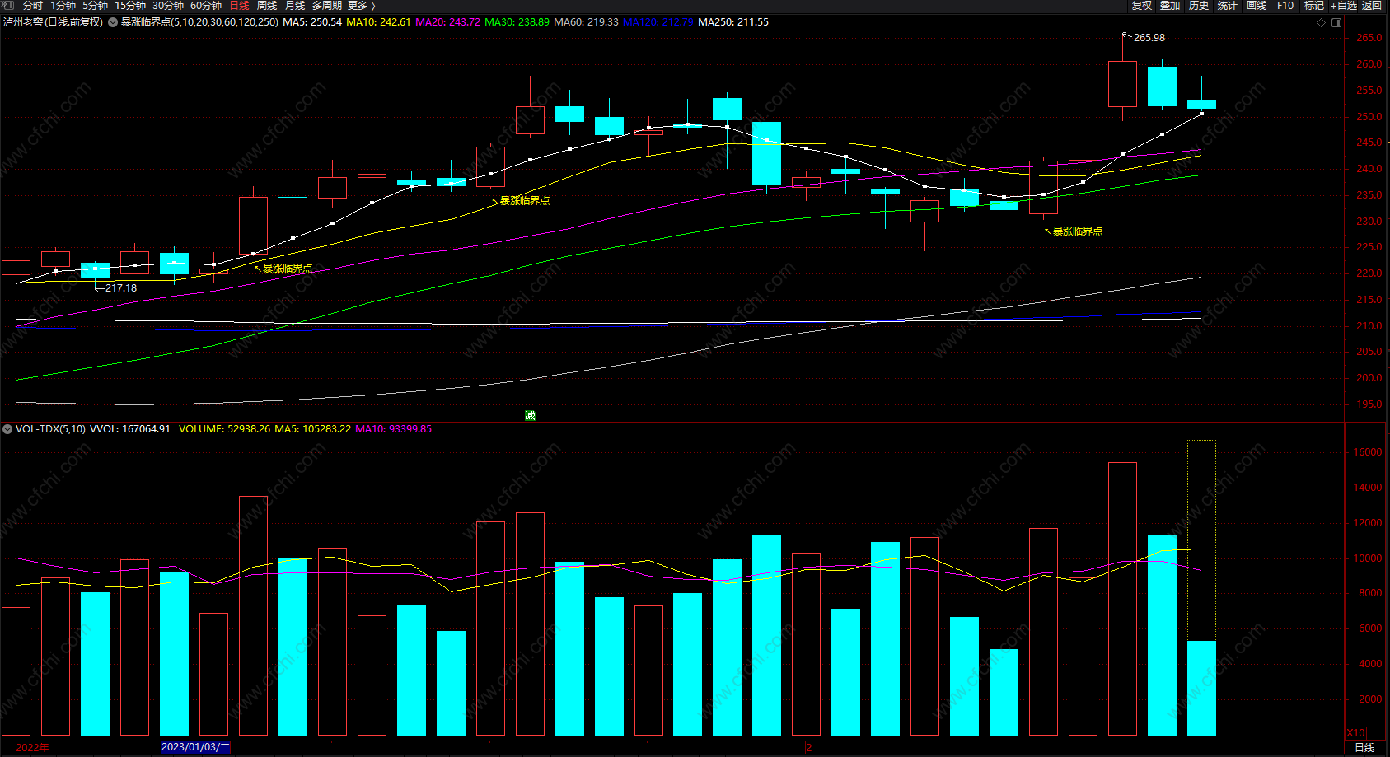Click the MA20 magenta color label

coord(447,22)
